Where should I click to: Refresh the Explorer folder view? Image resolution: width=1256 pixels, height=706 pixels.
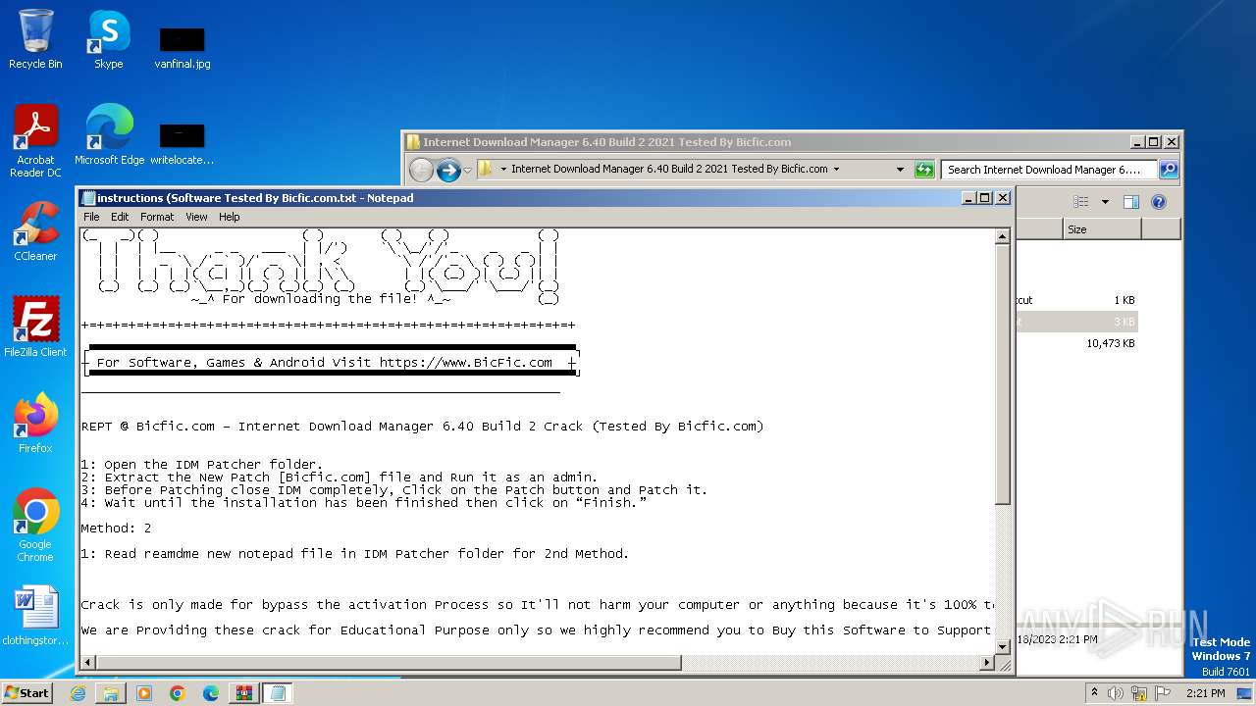coord(924,170)
